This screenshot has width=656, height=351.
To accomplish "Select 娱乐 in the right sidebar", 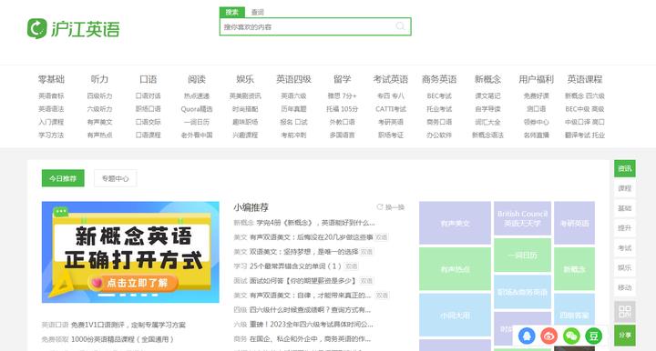I will click(x=625, y=267).
